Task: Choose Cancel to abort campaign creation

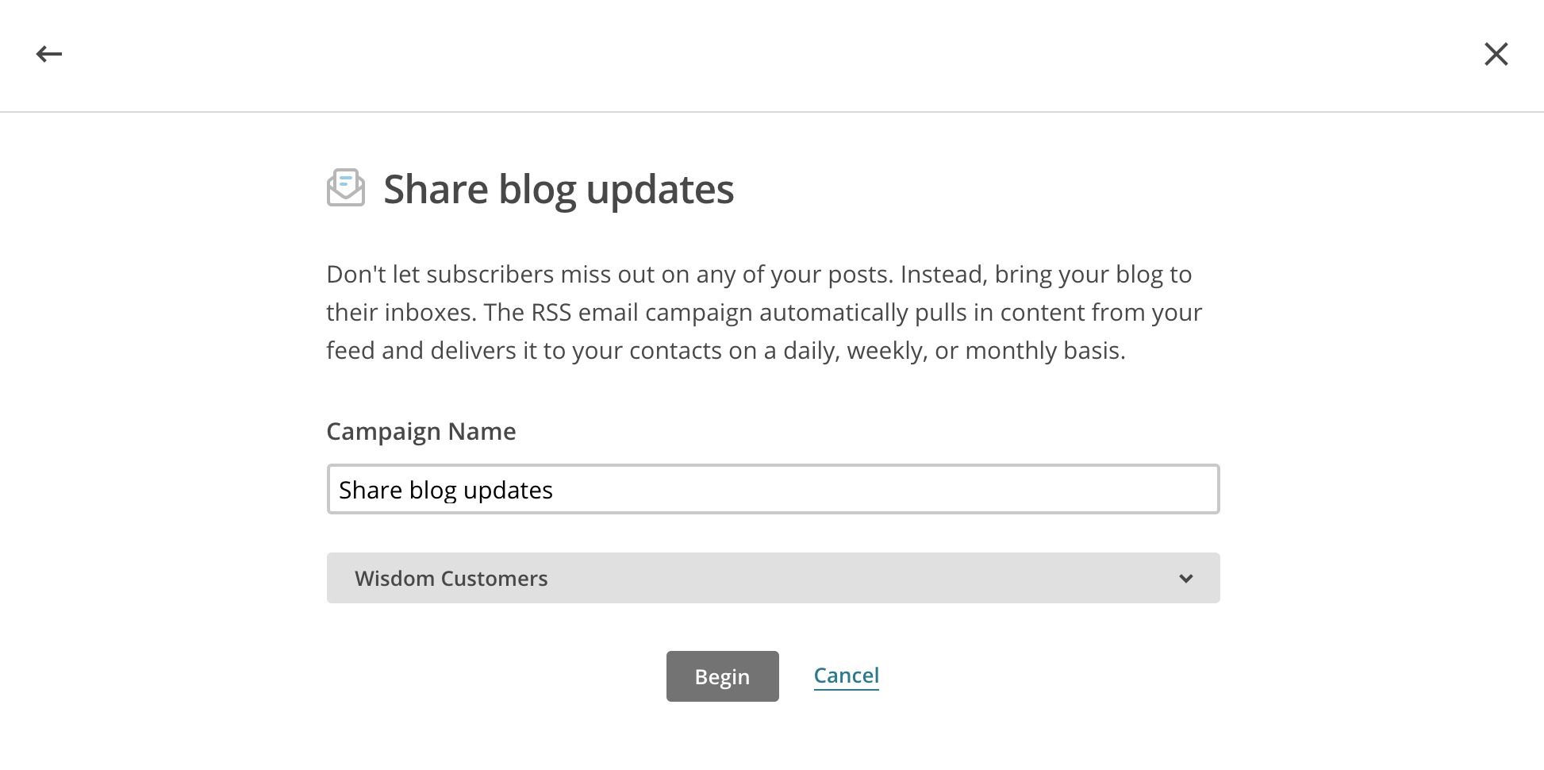Action: click(846, 675)
